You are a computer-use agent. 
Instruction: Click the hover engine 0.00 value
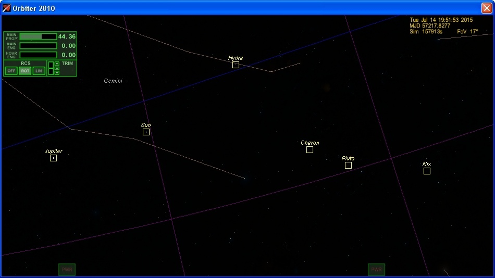pos(68,55)
